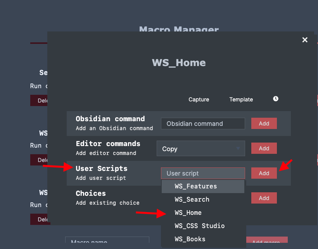Add the user script
This screenshot has height=249, width=318.
(264, 173)
